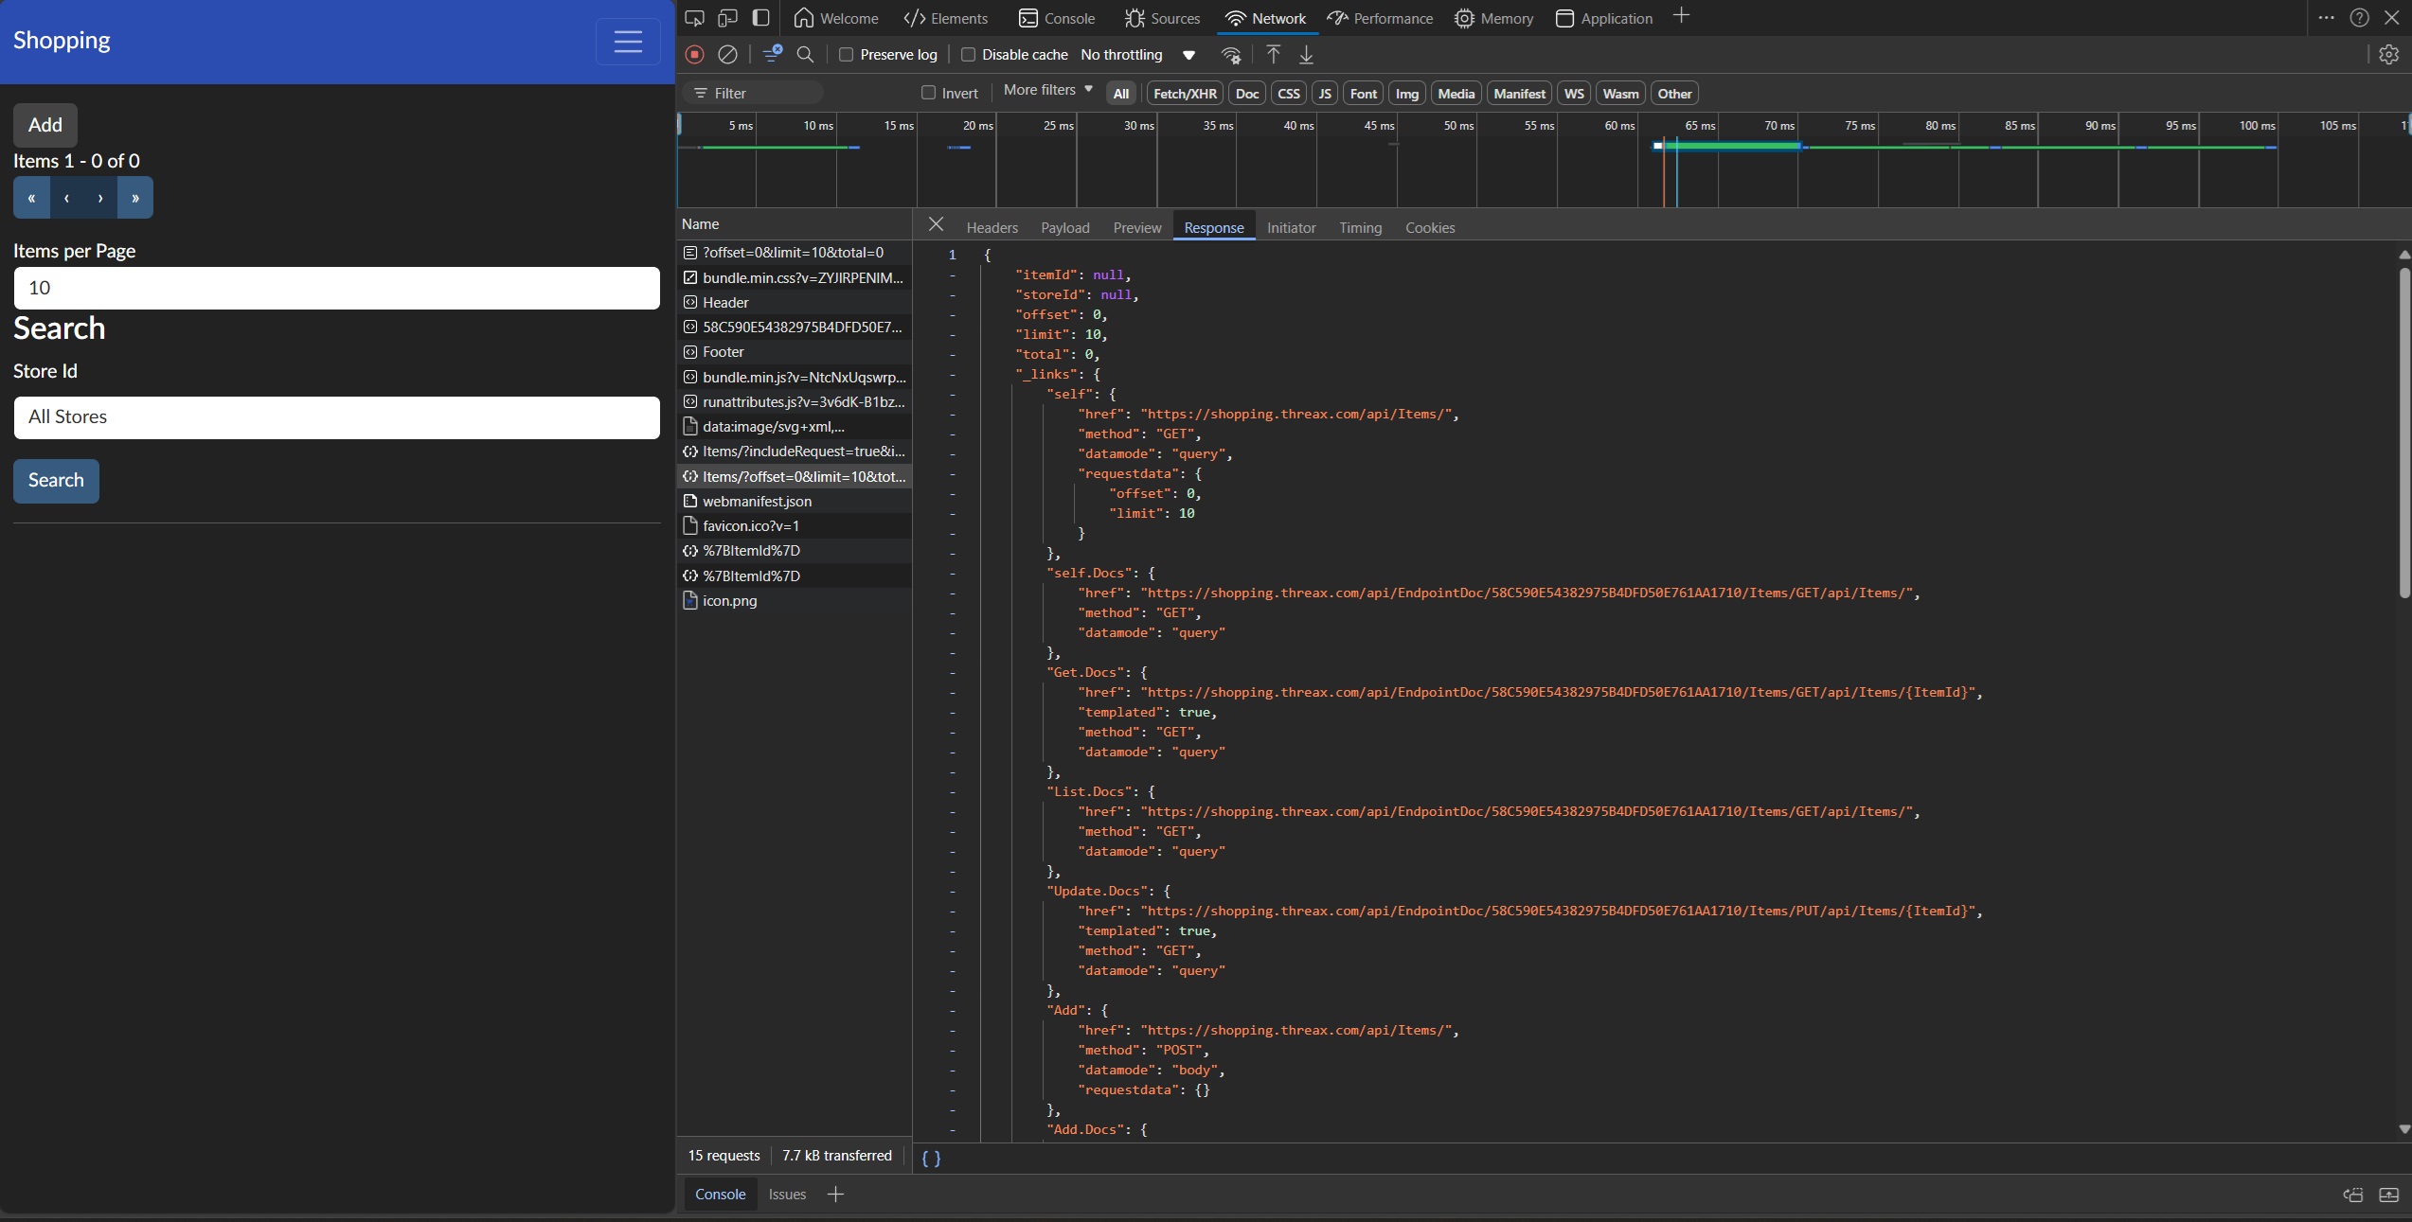This screenshot has width=2412, height=1222.
Task: Open the Headers tab
Action: pos(992,228)
